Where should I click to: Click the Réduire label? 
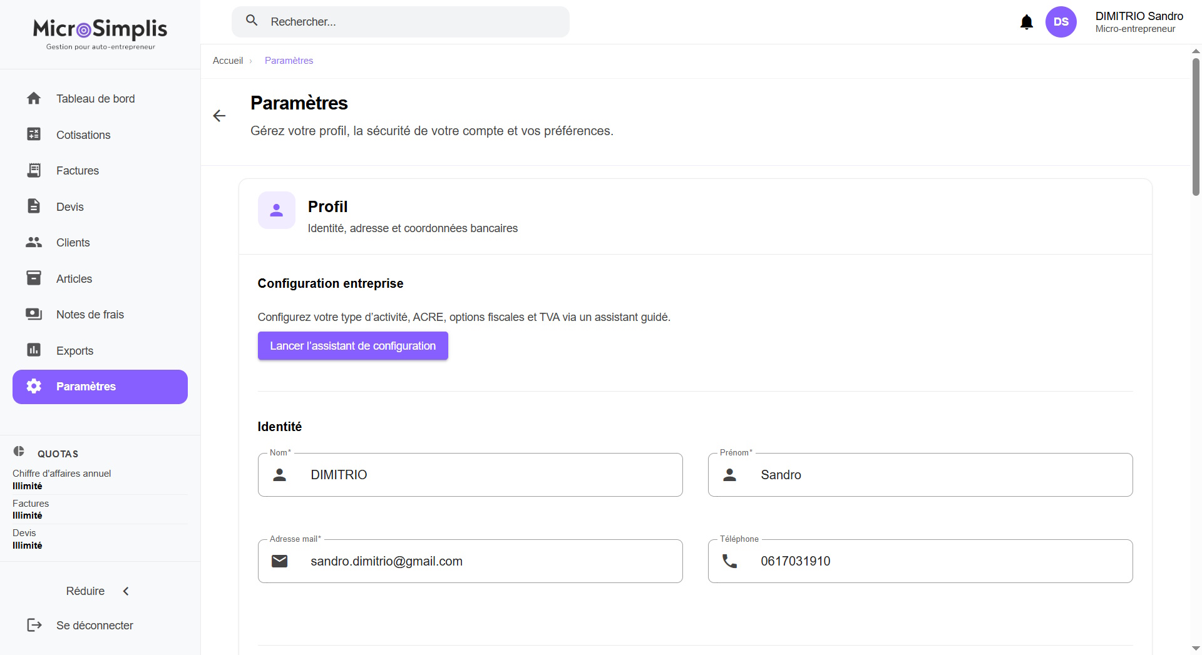click(x=85, y=591)
